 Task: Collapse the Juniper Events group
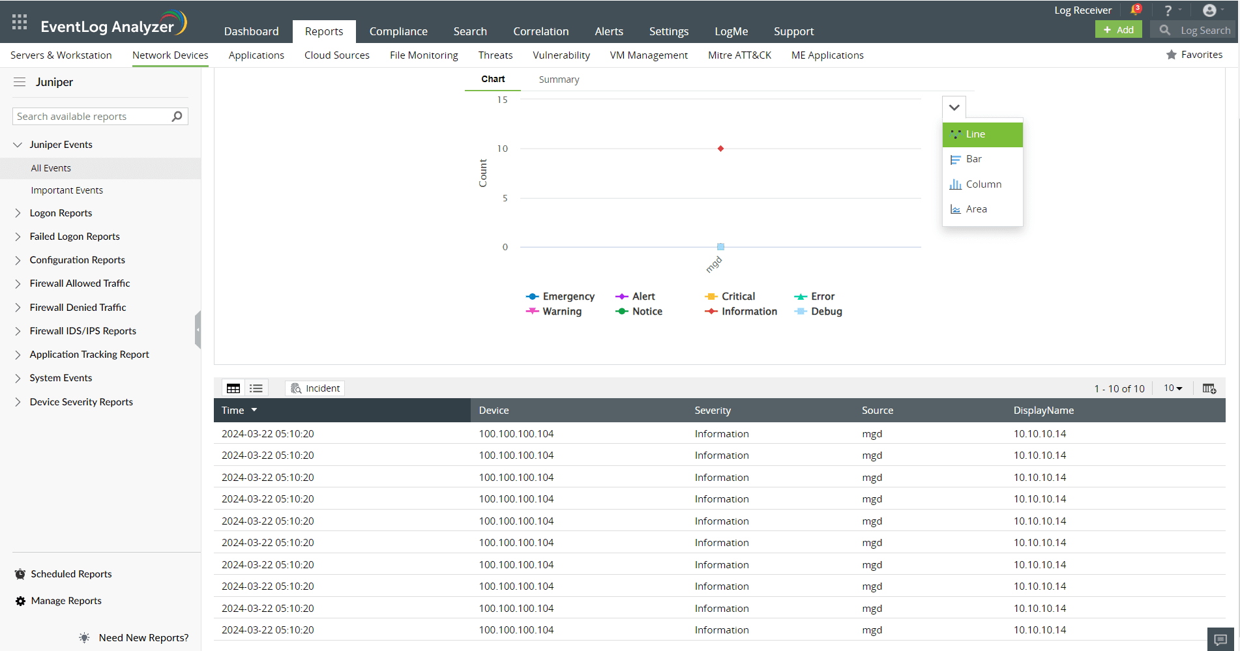click(x=18, y=145)
